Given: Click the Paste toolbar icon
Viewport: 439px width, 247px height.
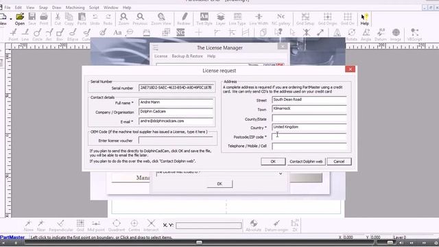Looking at the screenshot, I should [x=82, y=19].
